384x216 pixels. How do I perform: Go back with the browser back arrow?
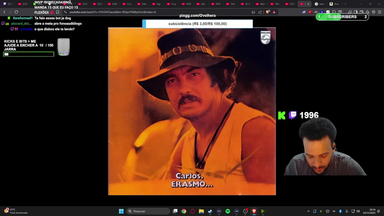click(x=4, y=12)
